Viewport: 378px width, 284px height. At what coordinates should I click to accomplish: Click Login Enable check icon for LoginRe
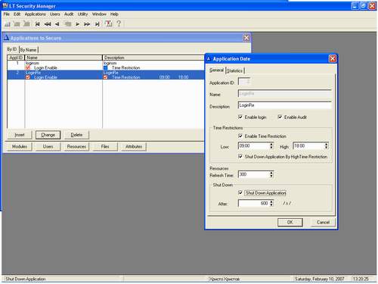click(x=28, y=77)
